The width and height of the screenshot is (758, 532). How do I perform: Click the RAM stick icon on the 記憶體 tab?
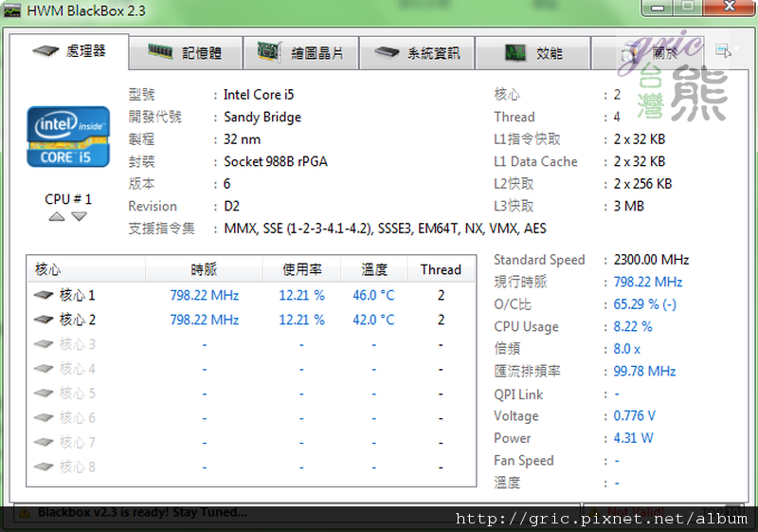click(160, 51)
